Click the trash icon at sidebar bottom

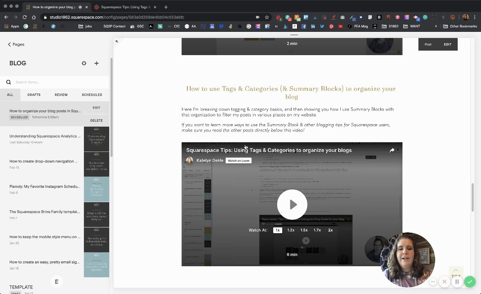[x=56, y=281]
